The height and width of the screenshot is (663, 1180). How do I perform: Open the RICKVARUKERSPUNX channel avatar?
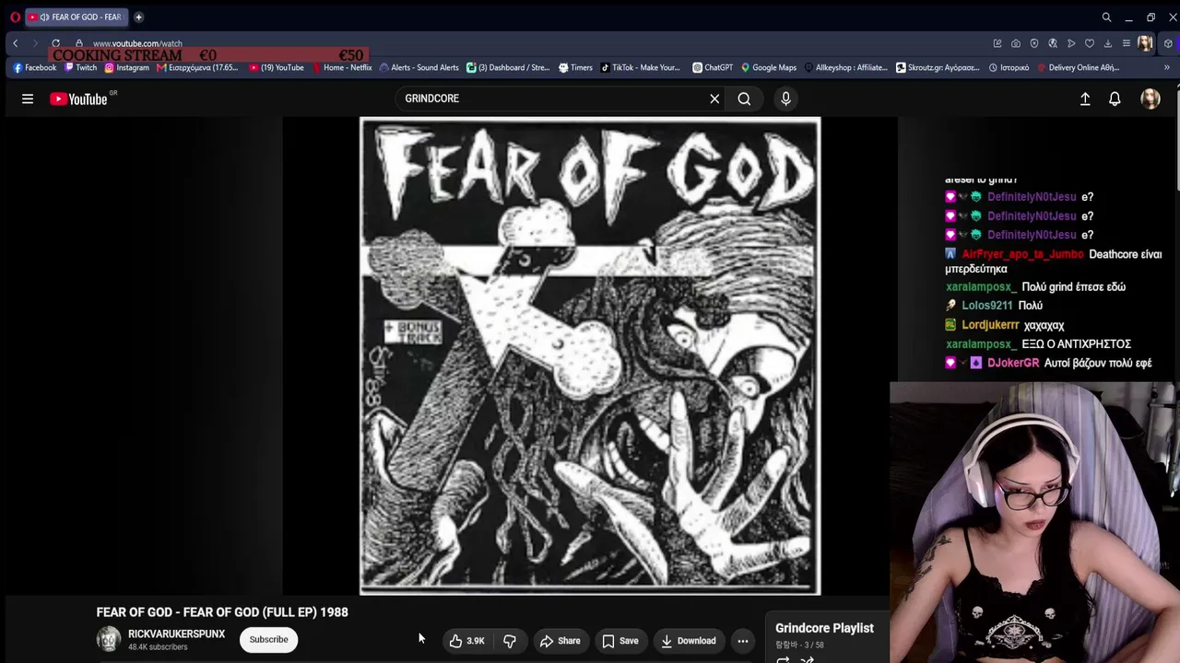pyautogui.click(x=109, y=639)
